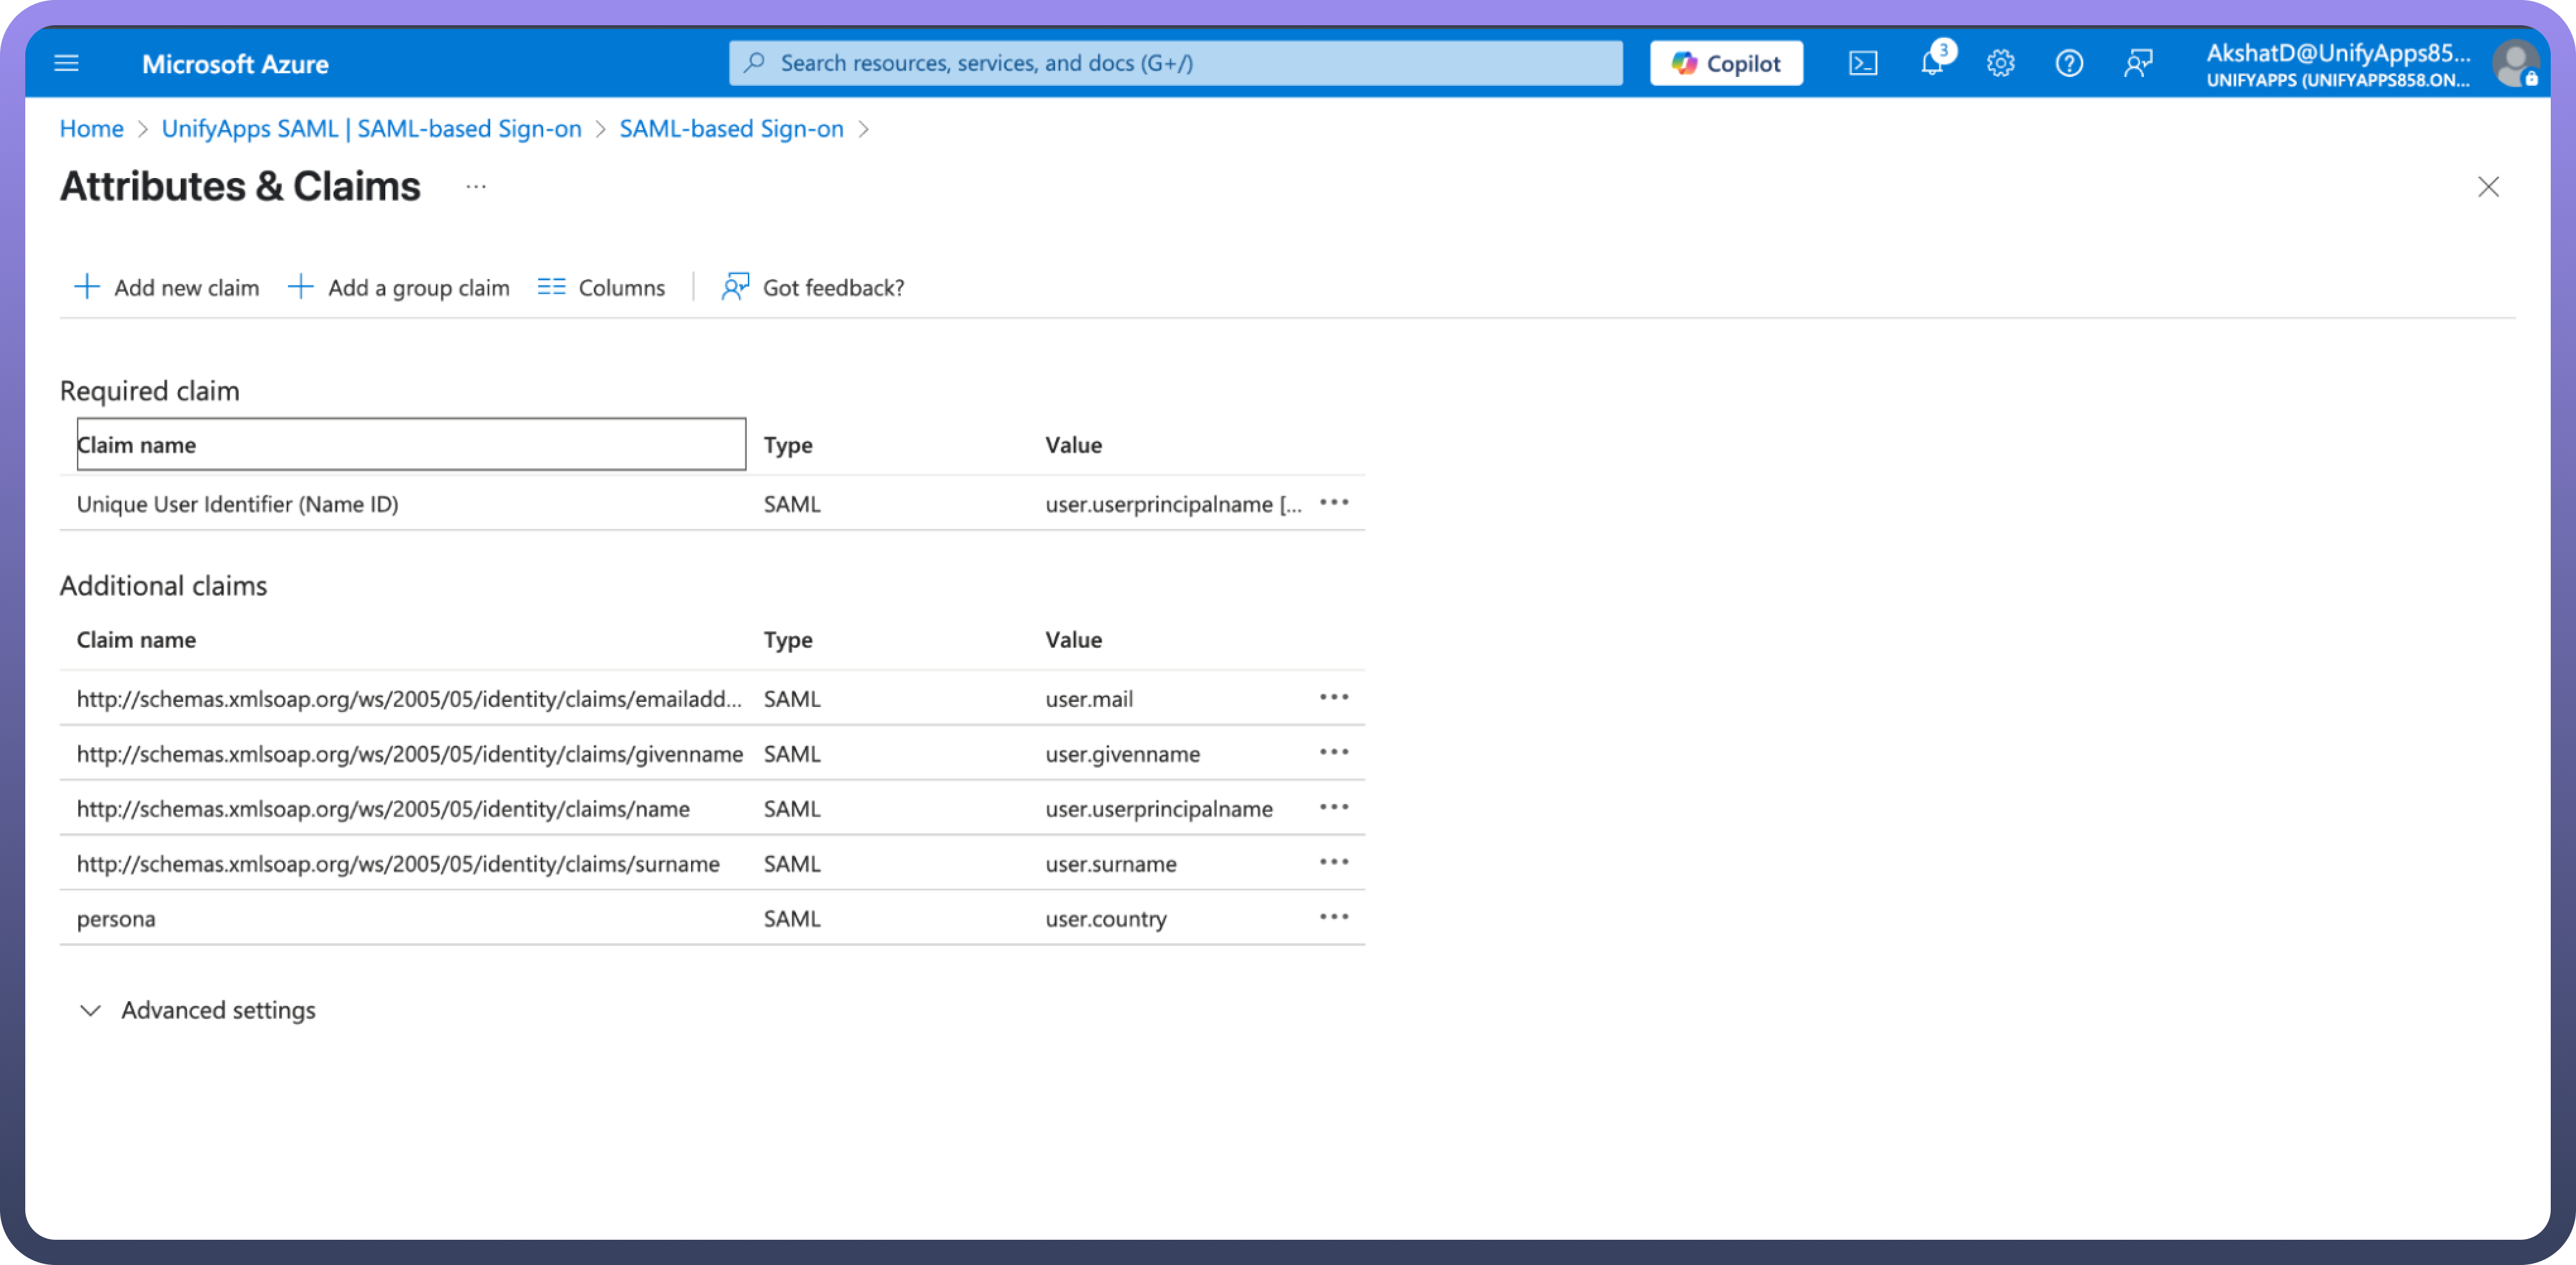Open ellipsis menu for persona claim

pos(1333,917)
